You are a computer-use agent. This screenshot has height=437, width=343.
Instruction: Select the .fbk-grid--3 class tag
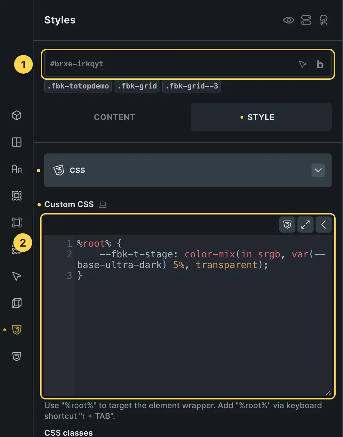[x=192, y=86]
